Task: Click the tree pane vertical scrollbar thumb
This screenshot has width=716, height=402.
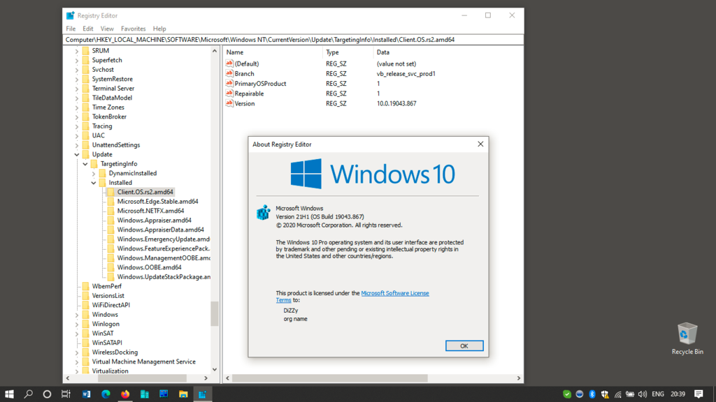Action: pos(215,313)
